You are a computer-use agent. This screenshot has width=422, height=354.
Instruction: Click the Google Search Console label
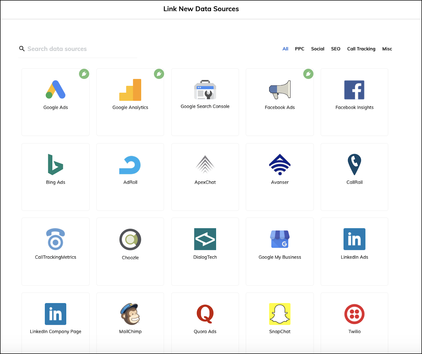(205, 106)
